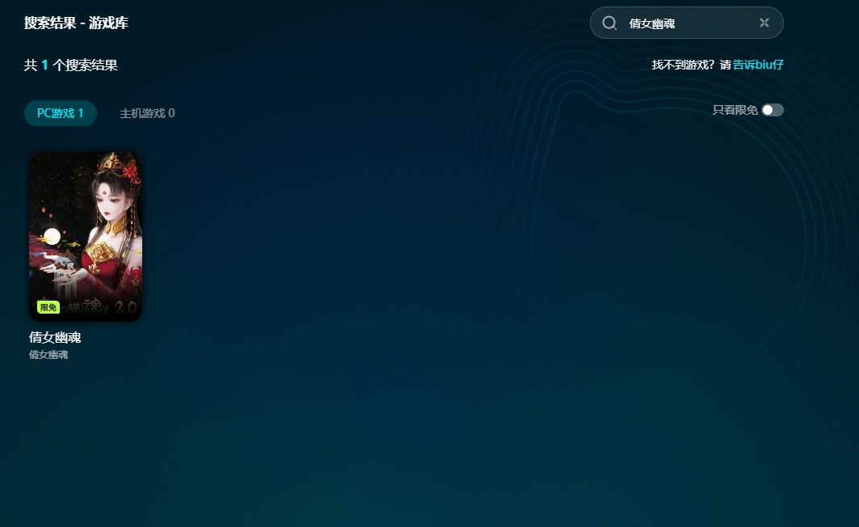Focus the search field containing 倩女幽魂
Screen dimensions: 859x527
pos(686,23)
